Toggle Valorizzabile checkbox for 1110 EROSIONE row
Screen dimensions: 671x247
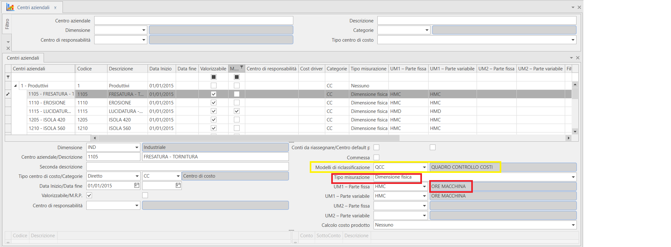coord(214,103)
